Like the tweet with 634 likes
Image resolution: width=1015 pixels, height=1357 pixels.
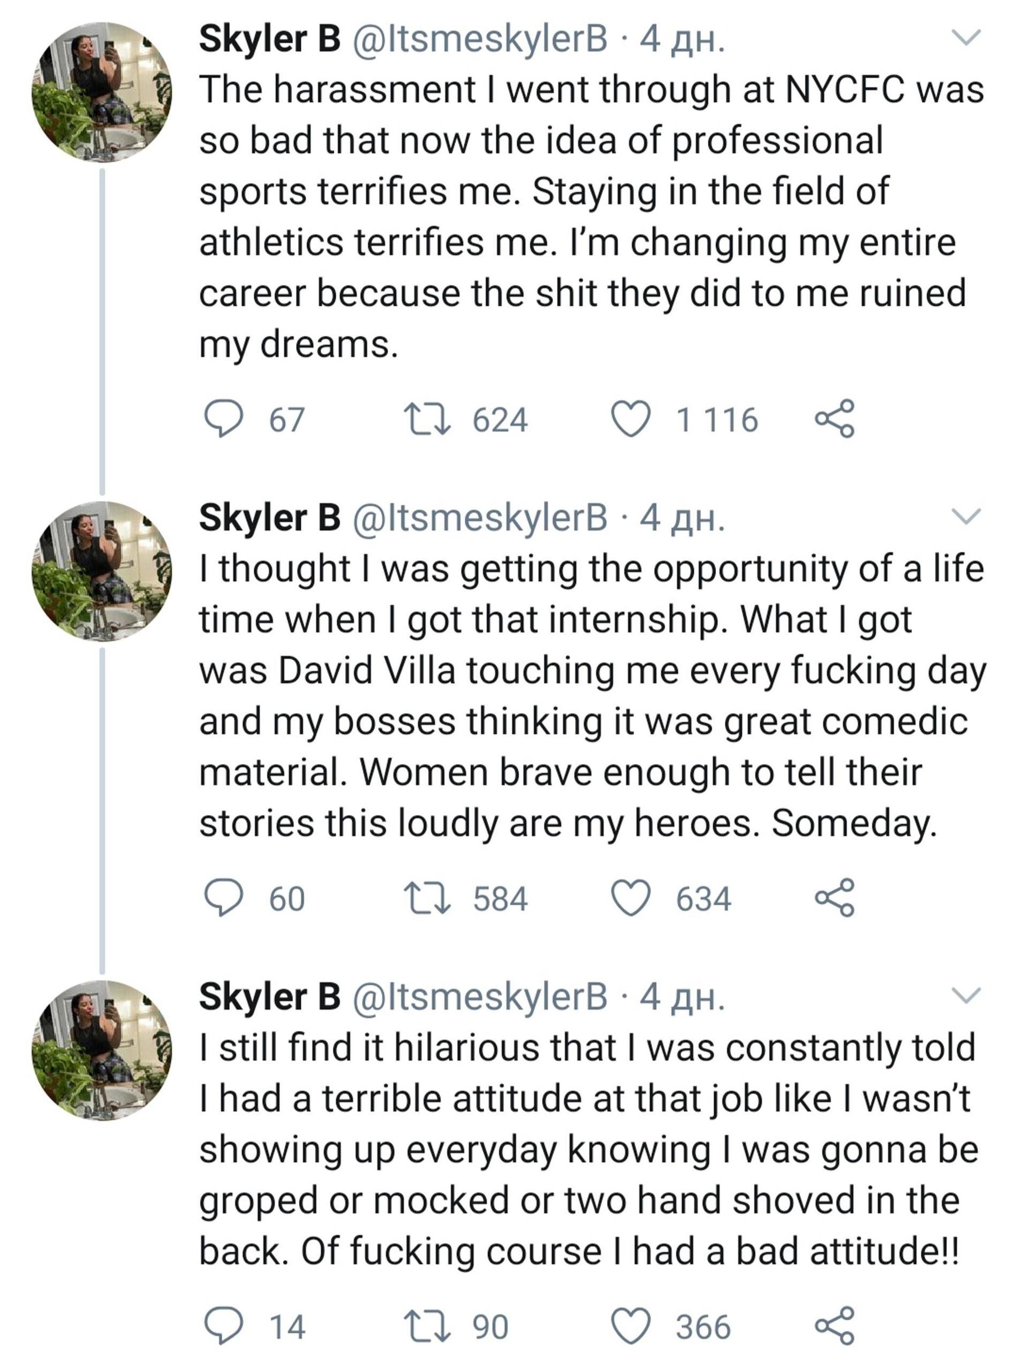coord(631,898)
